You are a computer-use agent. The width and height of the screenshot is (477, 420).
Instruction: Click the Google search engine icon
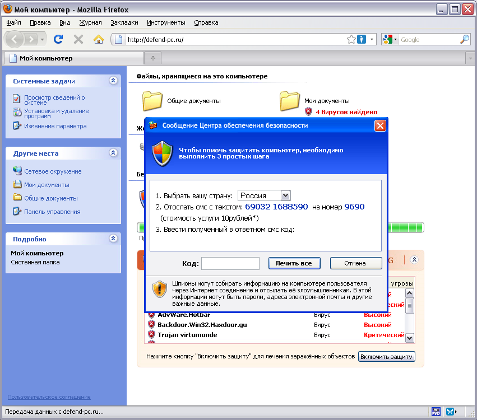(x=387, y=39)
